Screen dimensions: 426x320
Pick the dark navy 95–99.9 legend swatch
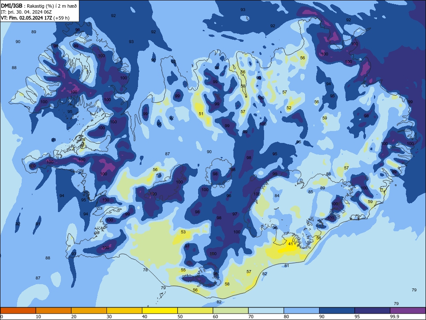tap(372, 311)
